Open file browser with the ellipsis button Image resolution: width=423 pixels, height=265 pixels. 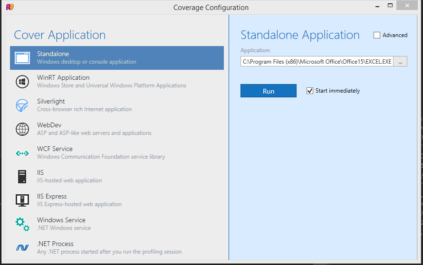[x=400, y=62]
